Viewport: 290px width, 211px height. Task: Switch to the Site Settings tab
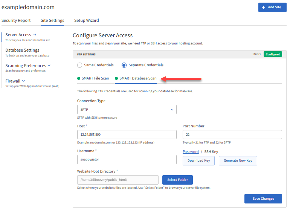[x=52, y=20]
